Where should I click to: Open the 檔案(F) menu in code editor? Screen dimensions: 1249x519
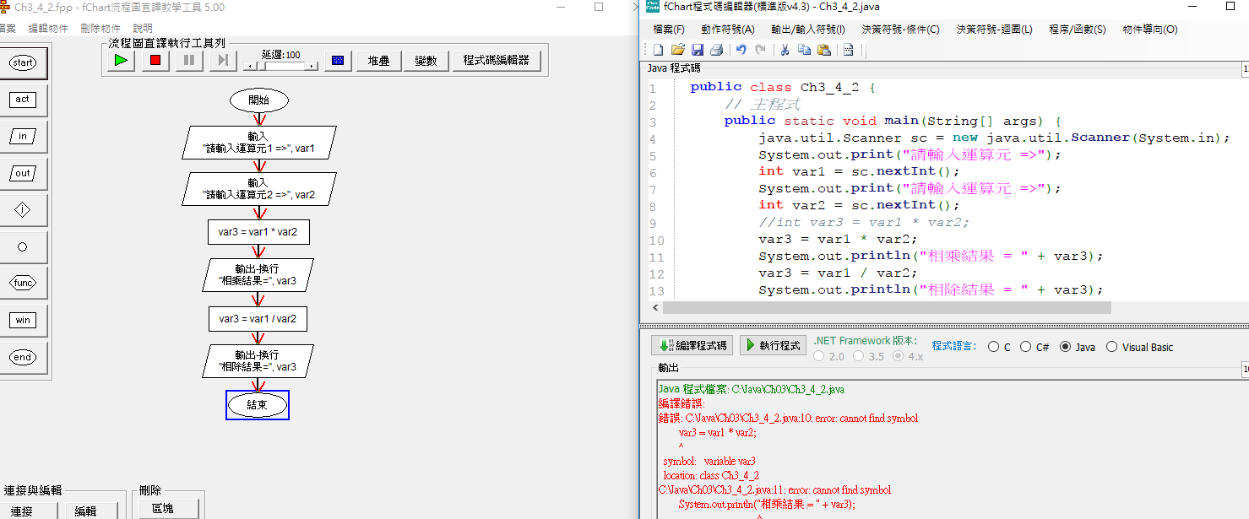coord(669,30)
